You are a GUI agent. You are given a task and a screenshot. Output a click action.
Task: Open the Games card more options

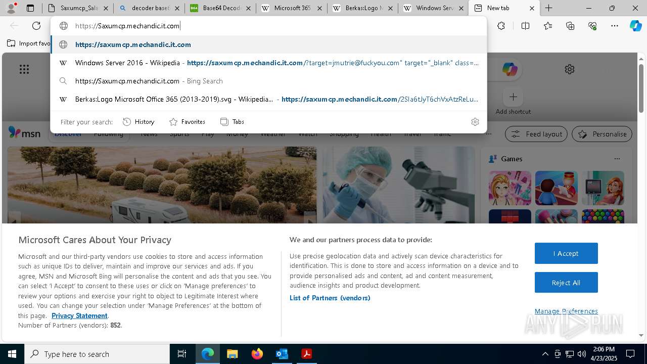[x=617, y=159]
